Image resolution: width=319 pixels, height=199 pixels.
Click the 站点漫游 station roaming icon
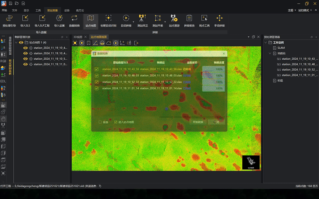click(174, 21)
